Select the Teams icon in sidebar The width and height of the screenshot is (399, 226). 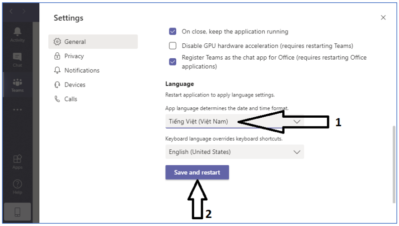click(17, 84)
